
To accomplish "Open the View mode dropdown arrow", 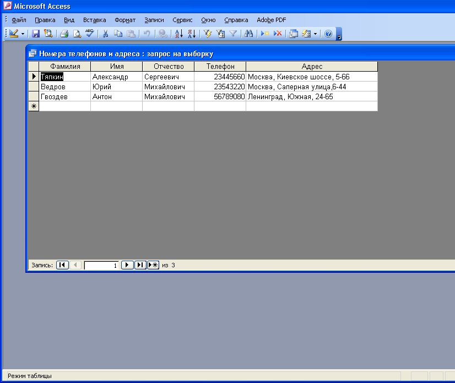I will (23, 34).
